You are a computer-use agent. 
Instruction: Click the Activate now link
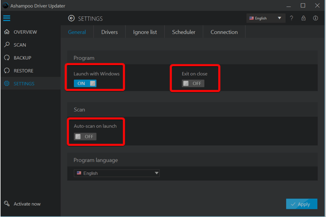26,204
